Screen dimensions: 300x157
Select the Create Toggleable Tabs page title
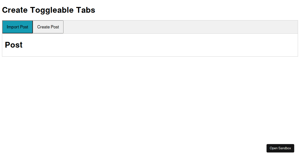[x=48, y=10]
